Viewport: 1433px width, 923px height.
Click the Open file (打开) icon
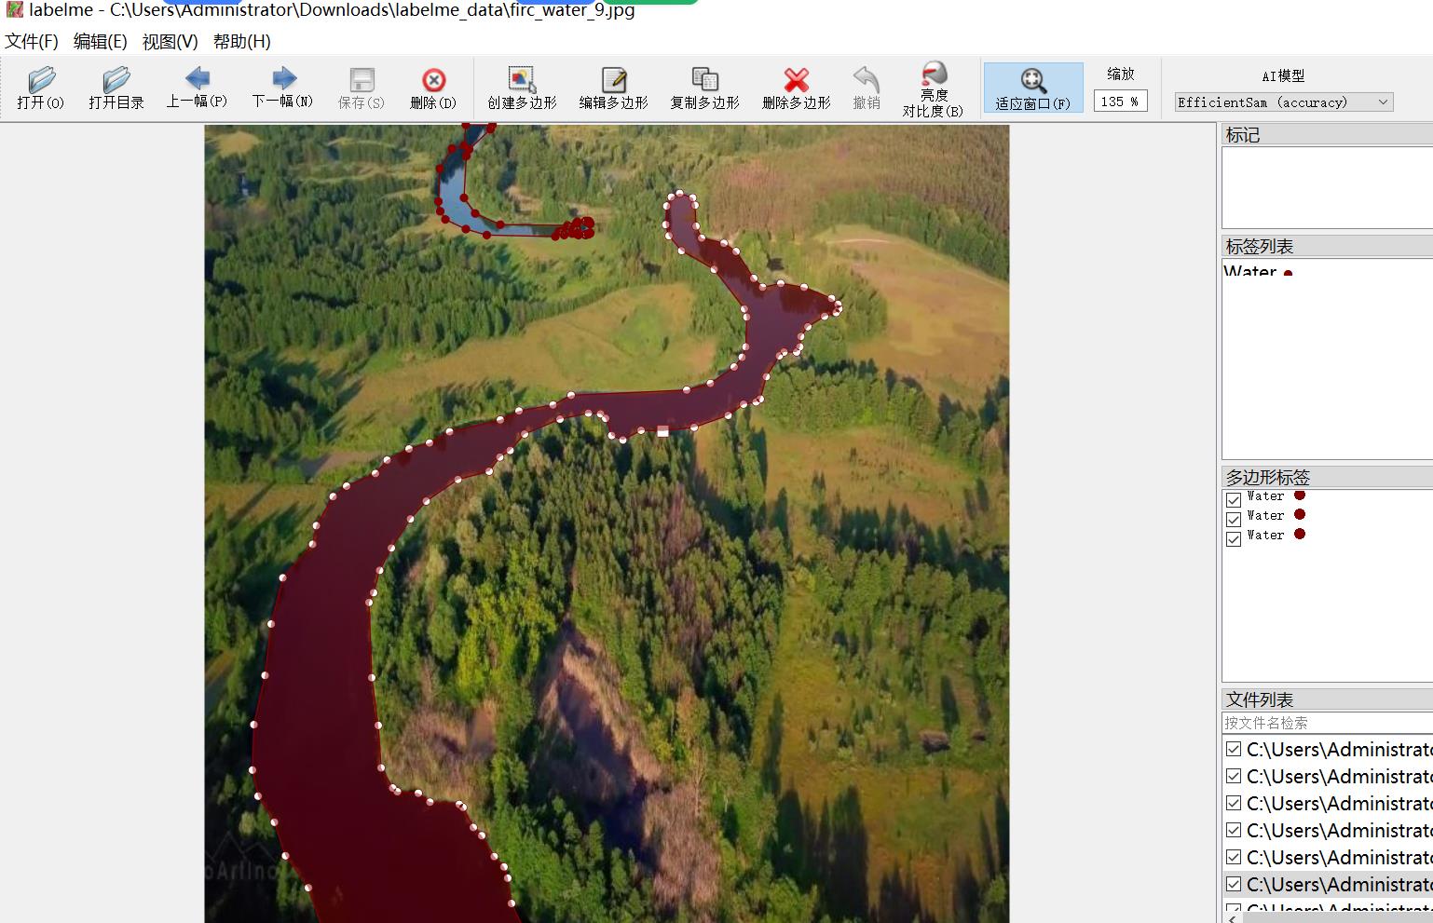tap(41, 88)
